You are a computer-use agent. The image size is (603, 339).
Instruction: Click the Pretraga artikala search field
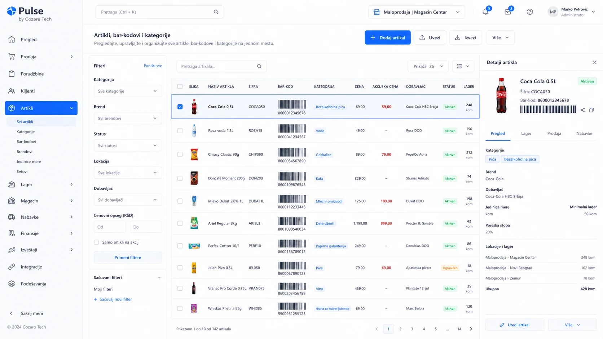(221, 66)
